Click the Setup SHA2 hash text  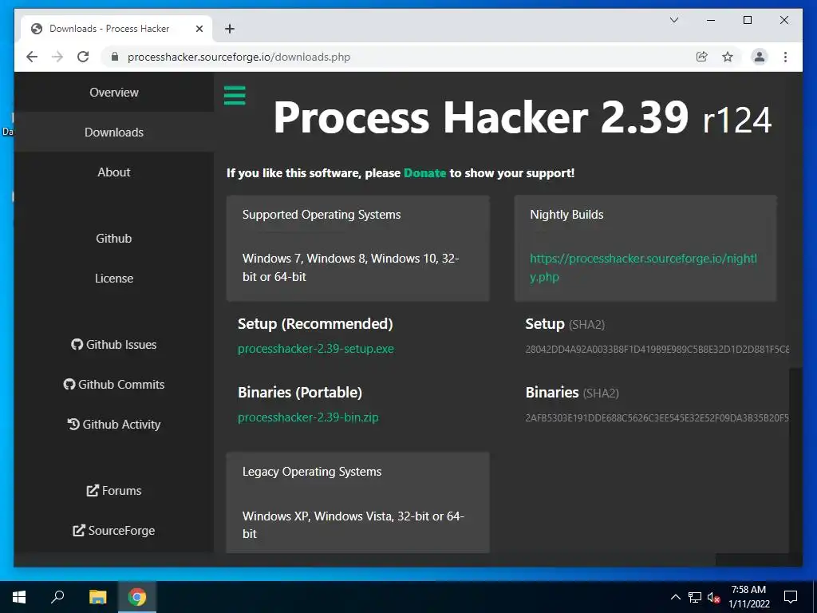click(657, 350)
